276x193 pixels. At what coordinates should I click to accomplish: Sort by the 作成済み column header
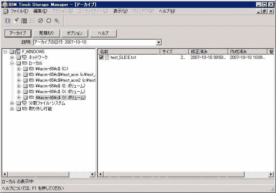[x=248, y=51]
